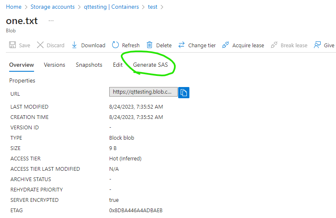The width and height of the screenshot is (336, 218).
Task: Click the ETAG property label
Action: (x=16, y=211)
